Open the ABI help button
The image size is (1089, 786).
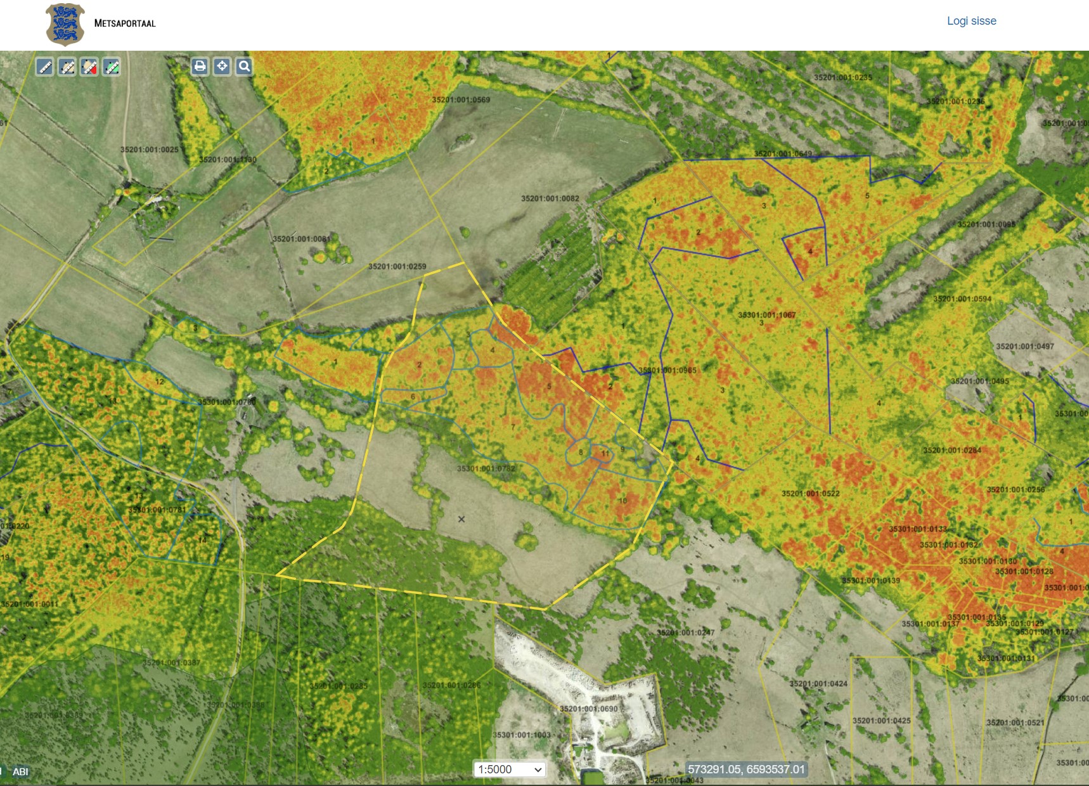pyautogui.click(x=20, y=771)
